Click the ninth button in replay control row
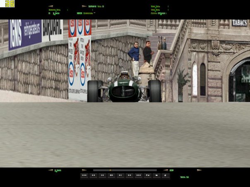 point(157,175)
